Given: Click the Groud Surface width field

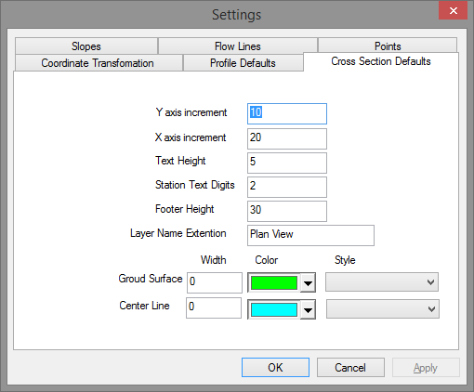Looking at the screenshot, I should click(215, 282).
